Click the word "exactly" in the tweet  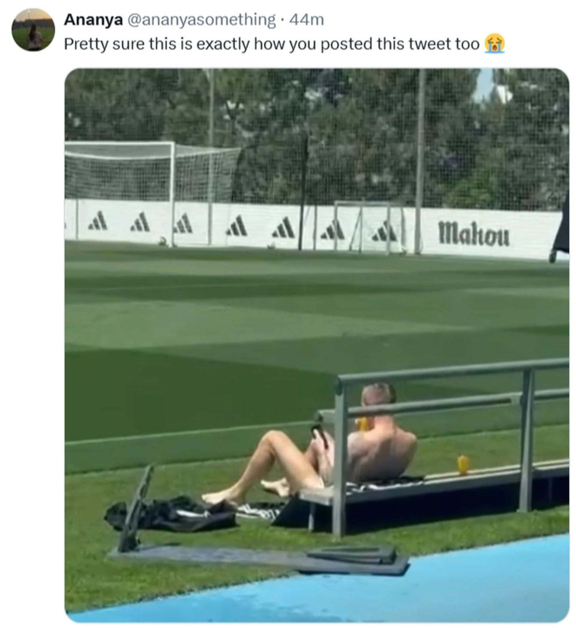point(223,44)
